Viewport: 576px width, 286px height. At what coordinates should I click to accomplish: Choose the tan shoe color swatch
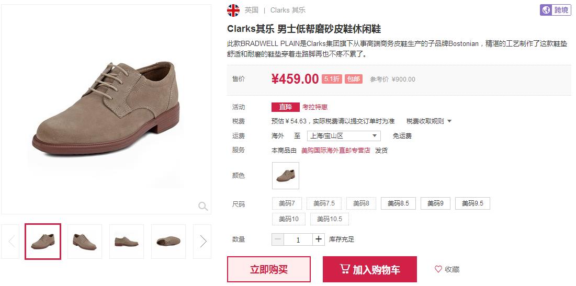point(286,176)
